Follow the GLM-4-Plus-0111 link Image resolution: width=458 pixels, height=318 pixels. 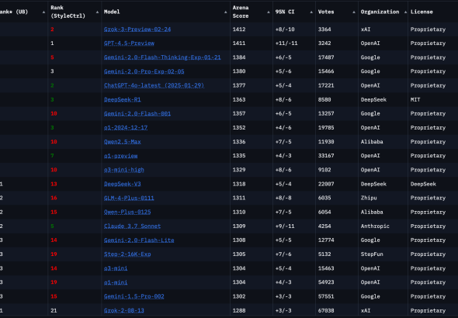coord(129,198)
